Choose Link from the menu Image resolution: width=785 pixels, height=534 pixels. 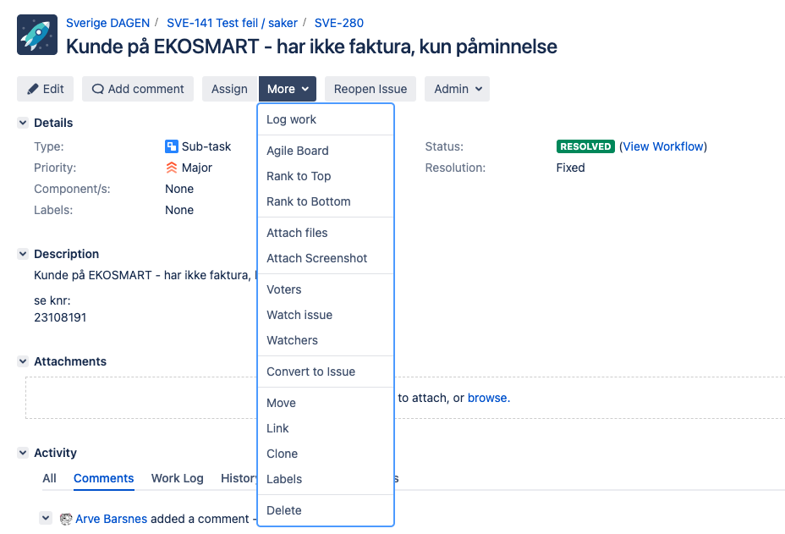(326, 429)
